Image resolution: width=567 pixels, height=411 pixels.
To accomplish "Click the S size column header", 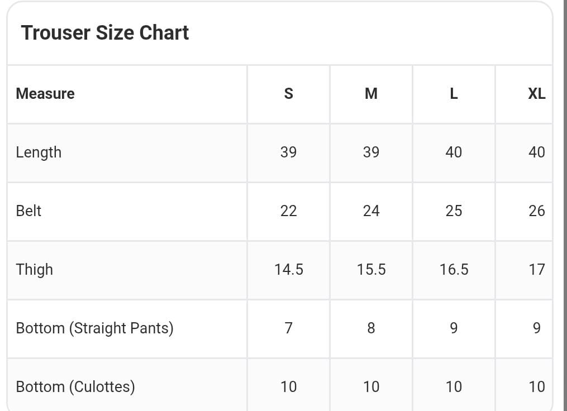I will point(288,94).
